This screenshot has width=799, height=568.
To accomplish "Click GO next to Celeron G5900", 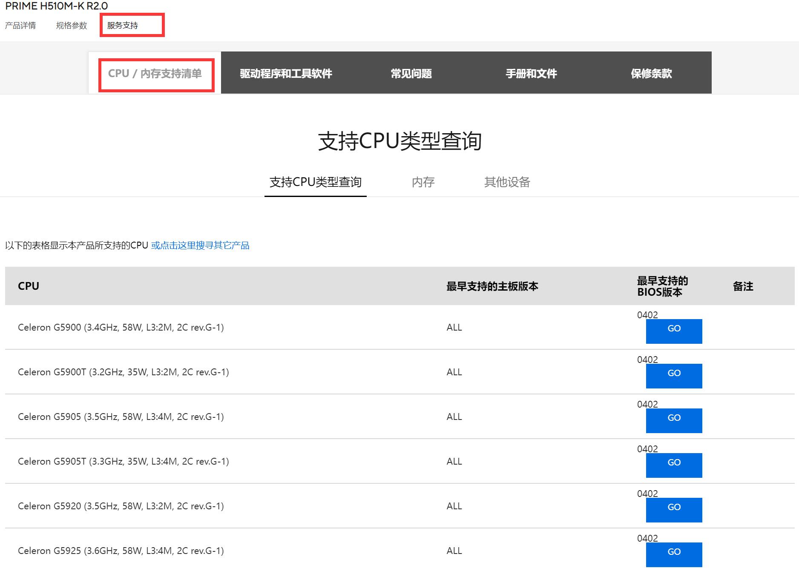I will click(674, 331).
